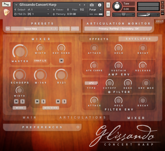This screenshot has width=165, height=151.
Task: Mute the instrument with the header M button
Action: (x=108, y=14)
